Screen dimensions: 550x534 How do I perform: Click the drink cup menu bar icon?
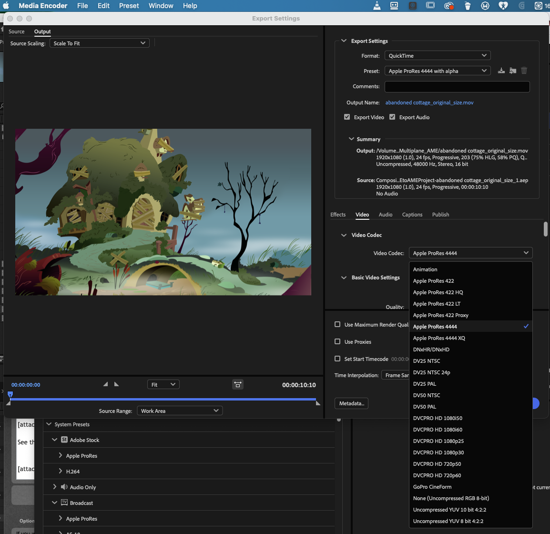click(468, 6)
